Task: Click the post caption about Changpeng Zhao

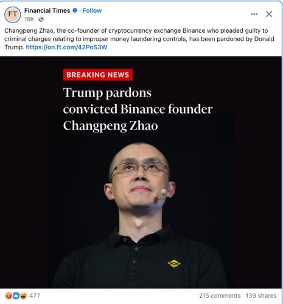Action: 139,39
